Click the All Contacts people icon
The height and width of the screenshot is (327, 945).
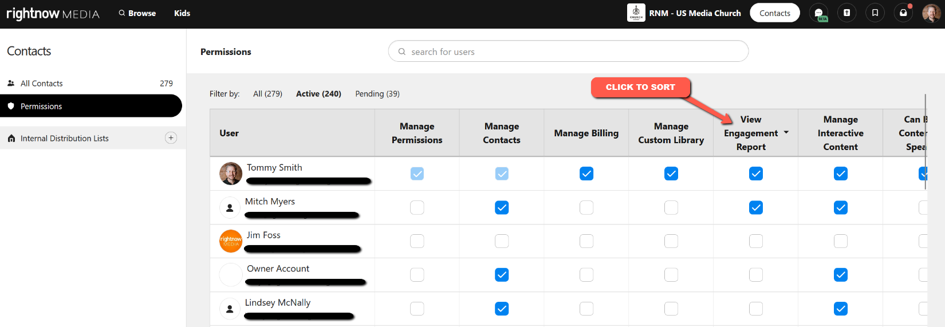coord(11,83)
